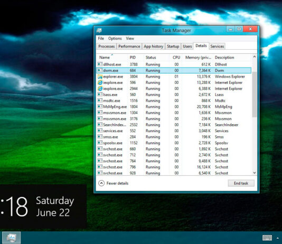282x244 pixels.
Task: Select svchost.exe with PID 796
Action: tap(174, 167)
